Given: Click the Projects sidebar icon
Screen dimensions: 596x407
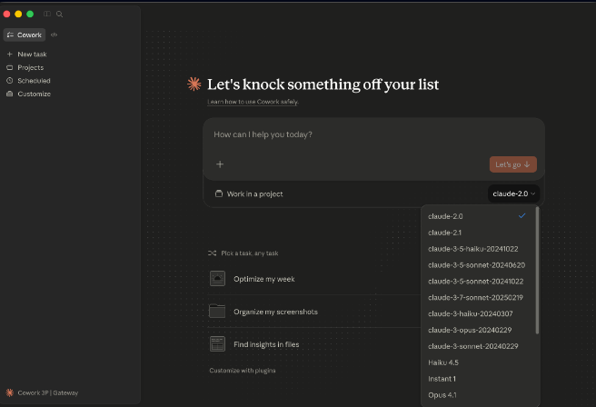Looking at the screenshot, I should click(x=10, y=67).
